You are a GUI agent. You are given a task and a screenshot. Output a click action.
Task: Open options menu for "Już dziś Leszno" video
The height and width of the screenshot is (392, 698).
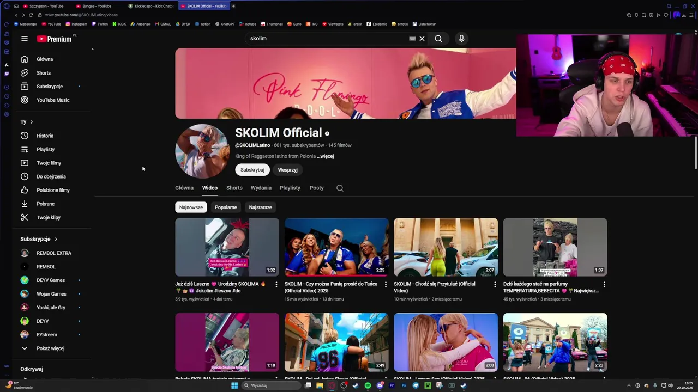[x=276, y=284]
